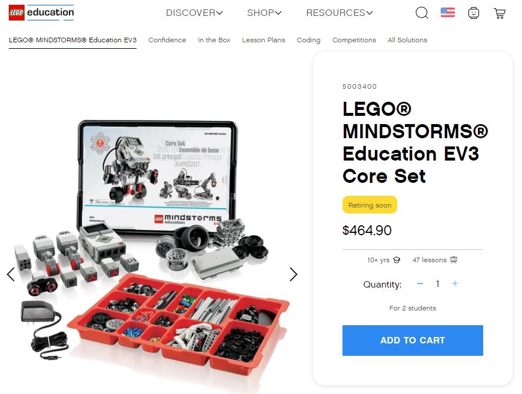Switch to the Lesson Plans tab
The height and width of the screenshot is (394, 522).
tap(263, 40)
